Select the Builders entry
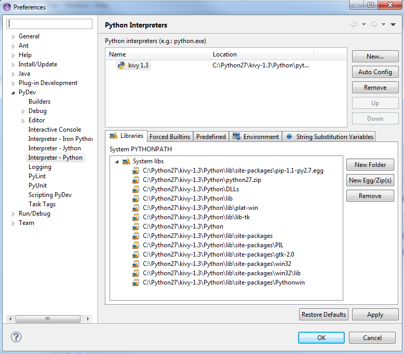 click(x=39, y=102)
